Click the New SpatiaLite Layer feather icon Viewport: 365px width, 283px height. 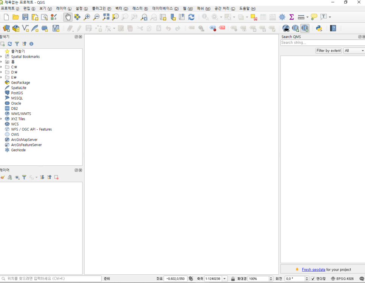(x=35, y=28)
